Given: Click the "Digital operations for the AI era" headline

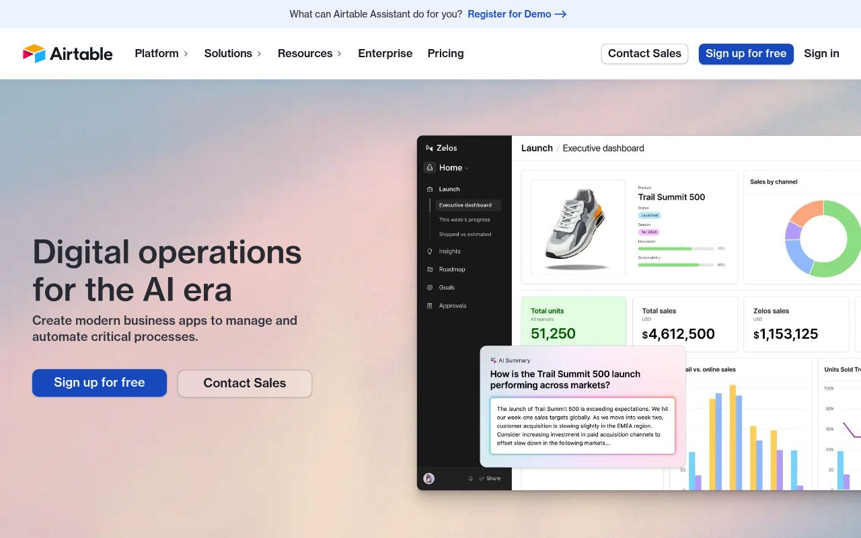Looking at the screenshot, I should click(167, 271).
